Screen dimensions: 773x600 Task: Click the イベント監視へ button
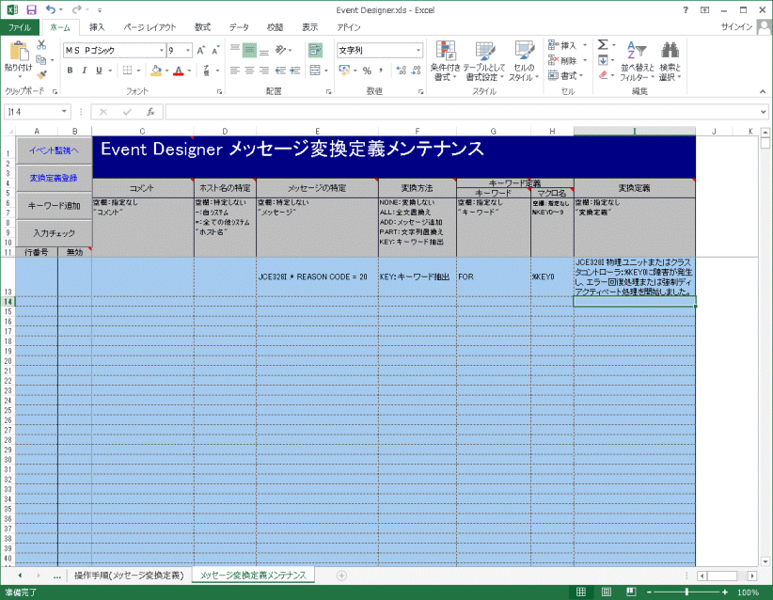tap(54, 150)
